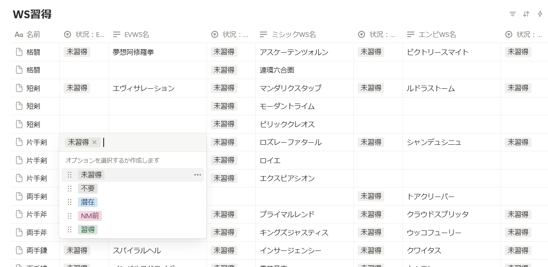Click the page icon in the ロイエ row
Screen dimensions: 548x267
click(19, 160)
